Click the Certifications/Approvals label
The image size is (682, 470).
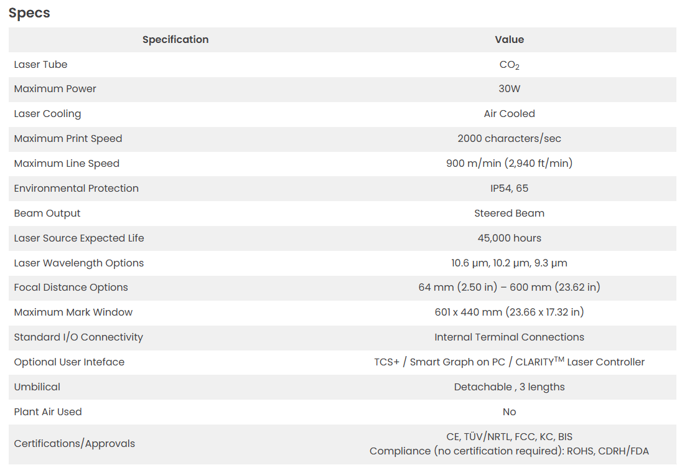tap(74, 444)
